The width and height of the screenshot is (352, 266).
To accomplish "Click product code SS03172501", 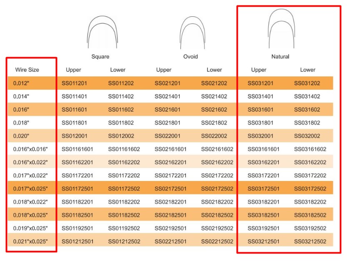I will click(x=264, y=189).
